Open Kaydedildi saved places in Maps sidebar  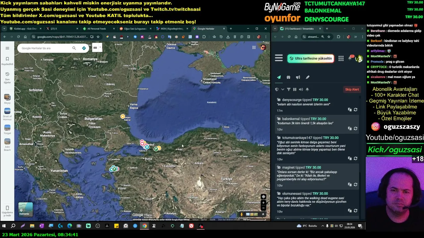point(7,61)
